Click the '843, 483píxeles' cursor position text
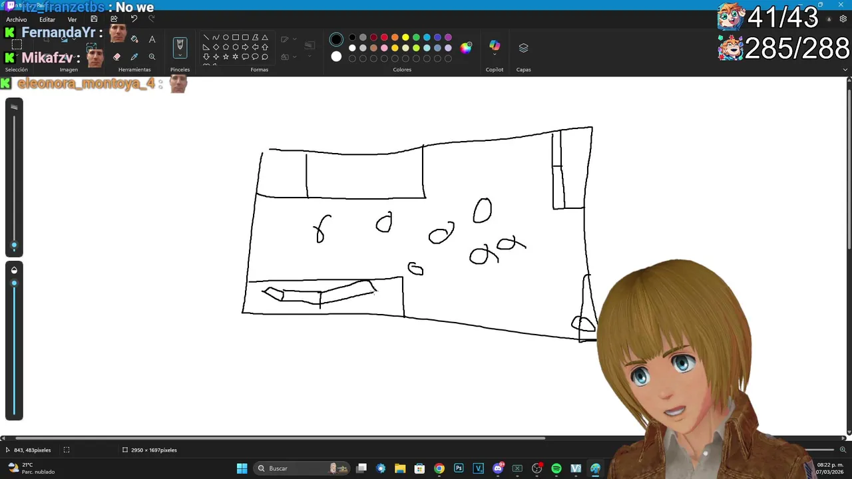The height and width of the screenshot is (479, 852). tap(32, 450)
